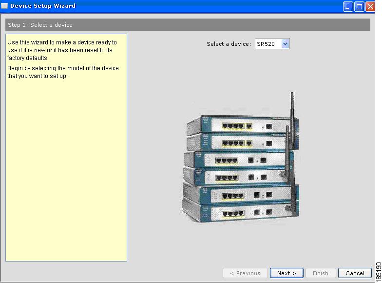Click the Device Setup Wizard title bar icon
Viewport: 382px width, 283px height.
tap(4, 6)
